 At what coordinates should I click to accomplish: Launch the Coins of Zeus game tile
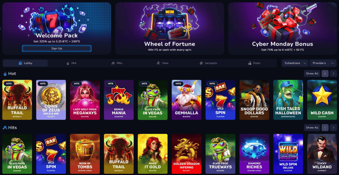[x=51, y=100]
